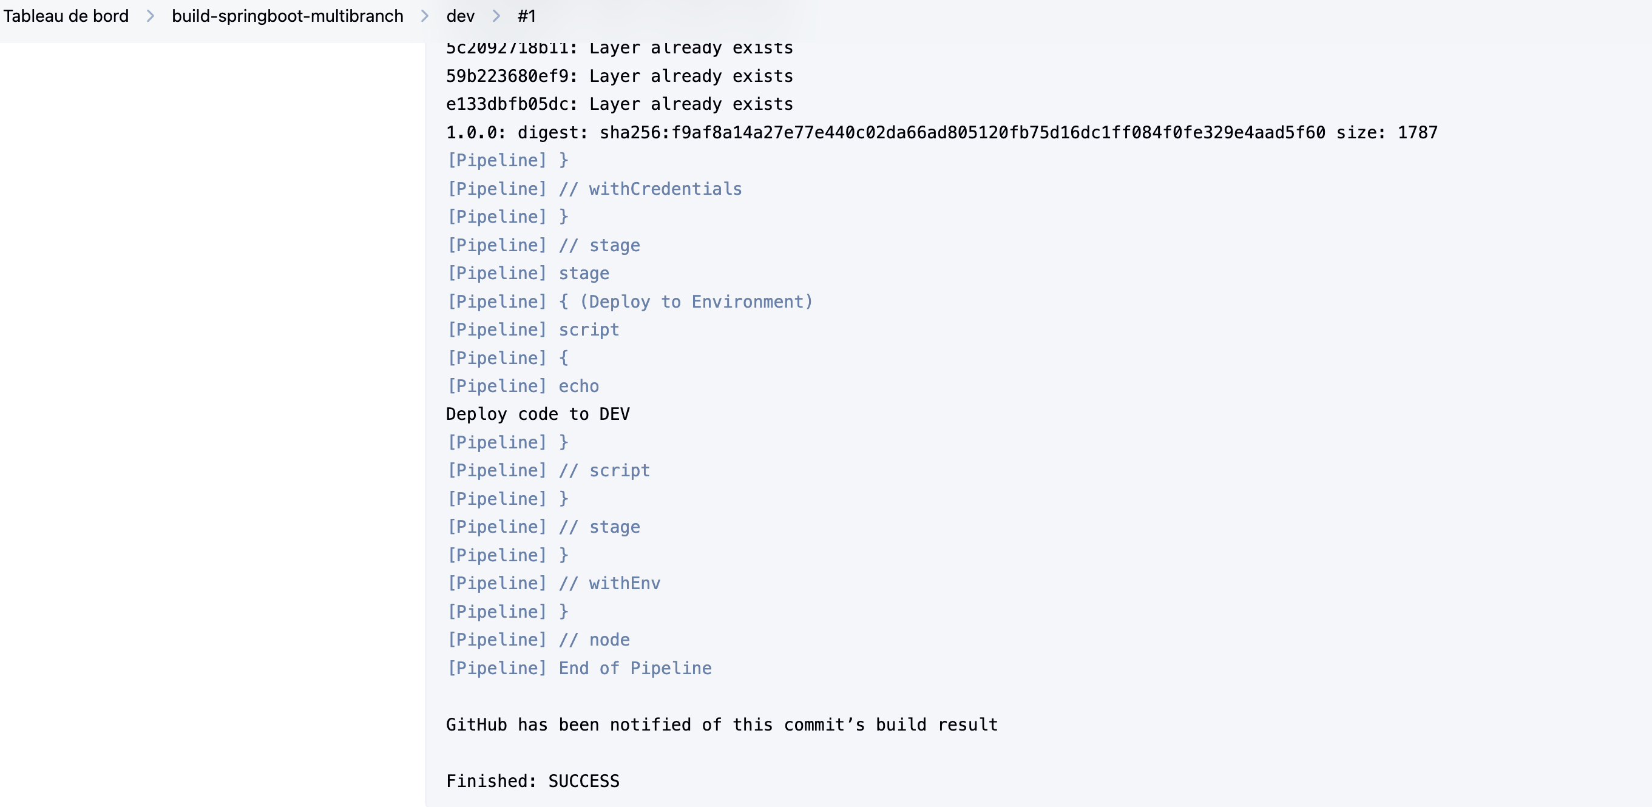Open the Tableau de bord breadcrumb
The width and height of the screenshot is (1652, 807).
[x=66, y=16]
